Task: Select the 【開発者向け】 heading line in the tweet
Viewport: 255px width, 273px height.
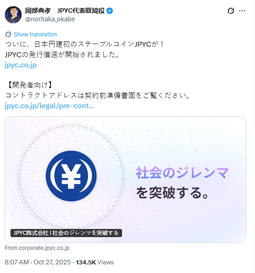Action: (x=30, y=85)
